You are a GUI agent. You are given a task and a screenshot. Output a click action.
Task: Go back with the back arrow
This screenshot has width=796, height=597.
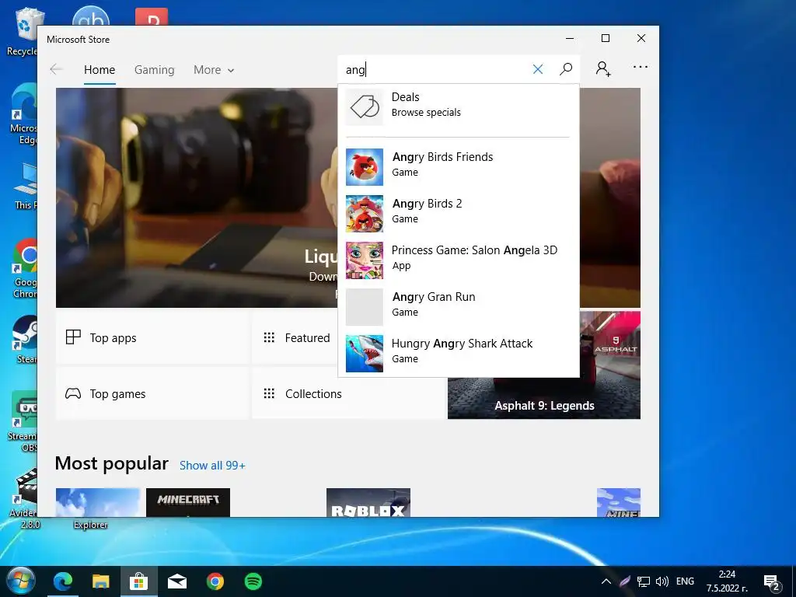click(x=56, y=69)
